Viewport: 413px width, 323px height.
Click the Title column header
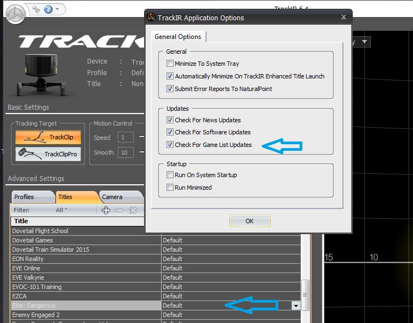click(77, 221)
